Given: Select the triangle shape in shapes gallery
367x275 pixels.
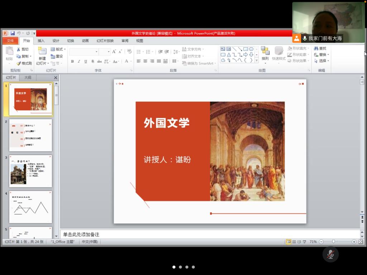Looking at the screenshot, I should [x=229, y=55].
